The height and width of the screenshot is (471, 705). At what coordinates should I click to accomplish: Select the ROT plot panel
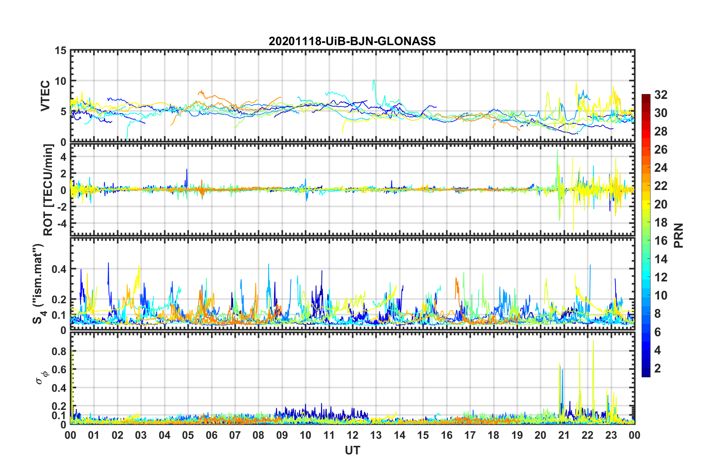point(352,190)
